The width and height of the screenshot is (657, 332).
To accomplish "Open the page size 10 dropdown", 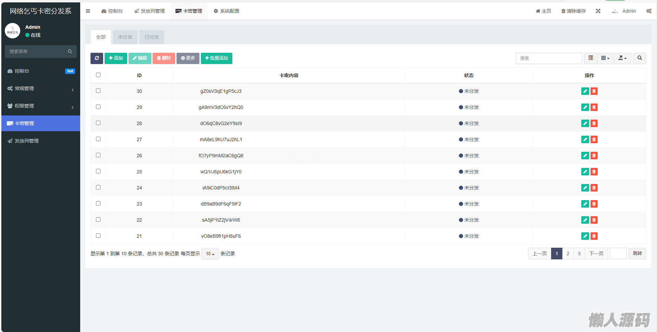I will tap(210, 254).
